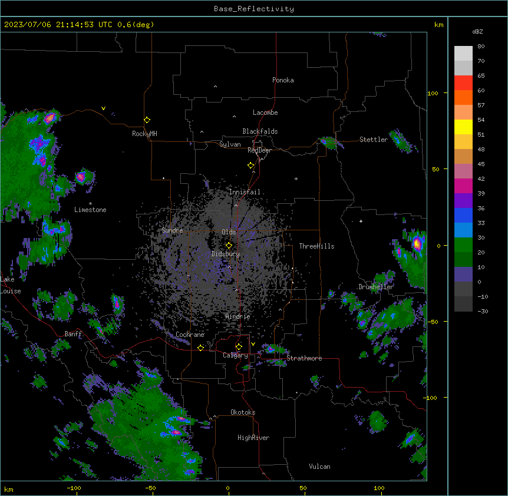The height and width of the screenshot is (496, 508).
Task: Click the dBZ legend heading
Action: (x=477, y=31)
